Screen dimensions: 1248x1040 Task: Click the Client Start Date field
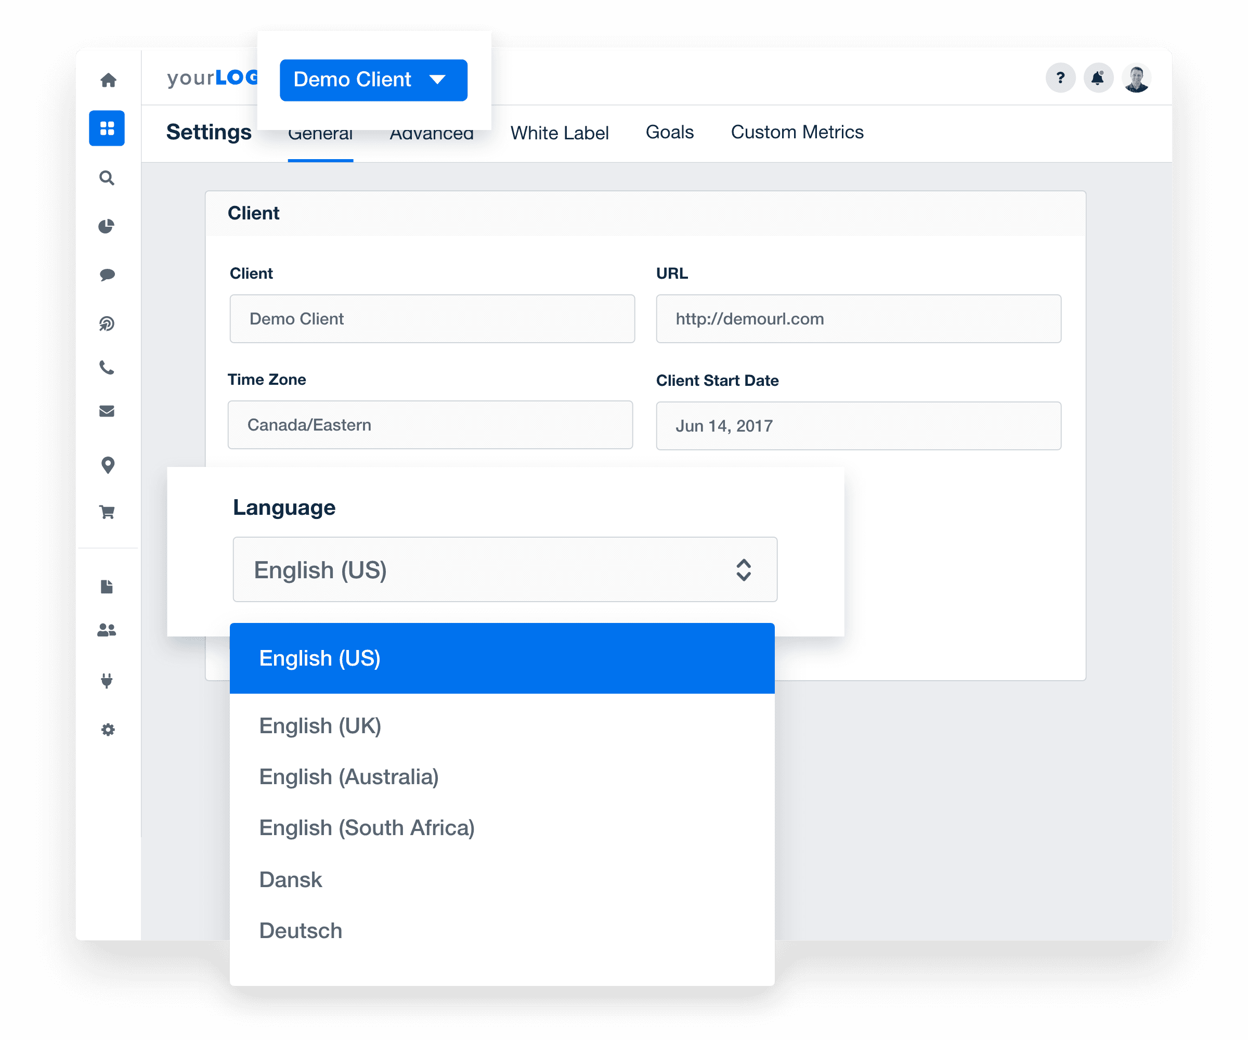857,425
